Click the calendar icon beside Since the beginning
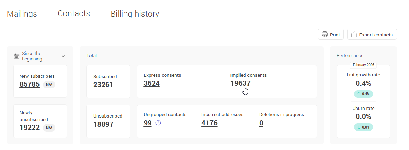 coord(16,56)
